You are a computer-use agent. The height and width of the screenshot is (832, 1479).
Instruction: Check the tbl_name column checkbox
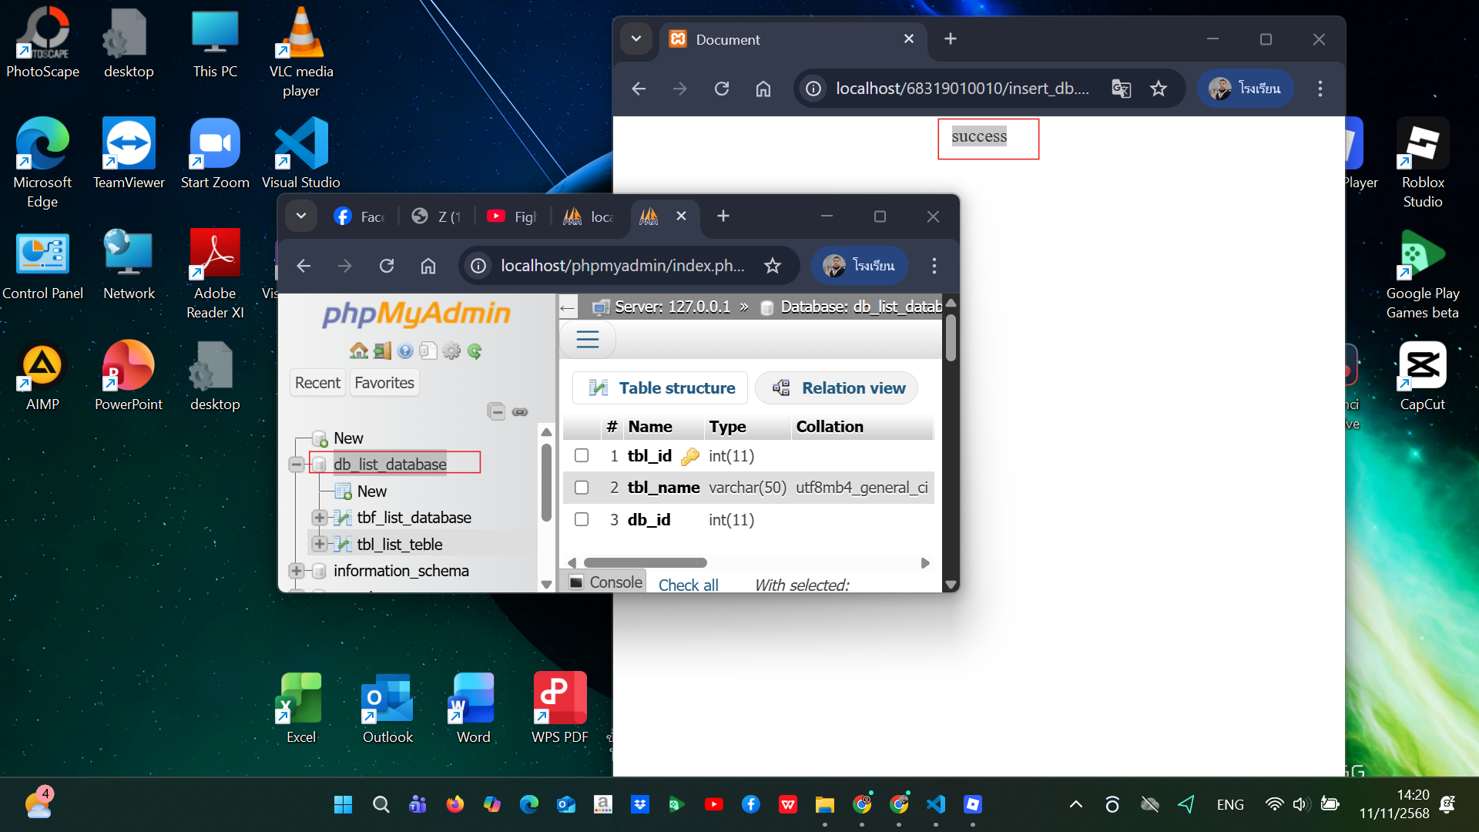pos(582,488)
